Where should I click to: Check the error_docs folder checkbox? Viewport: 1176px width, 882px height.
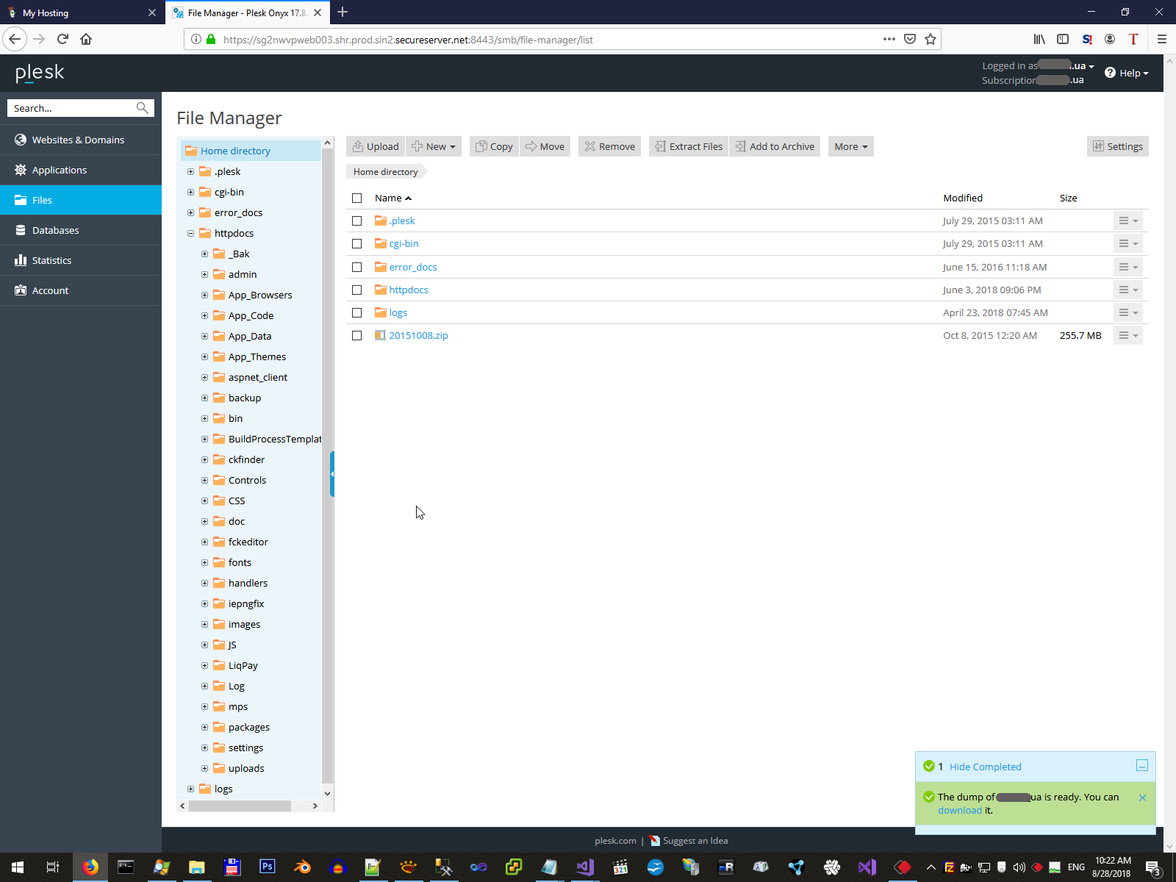[x=357, y=267]
